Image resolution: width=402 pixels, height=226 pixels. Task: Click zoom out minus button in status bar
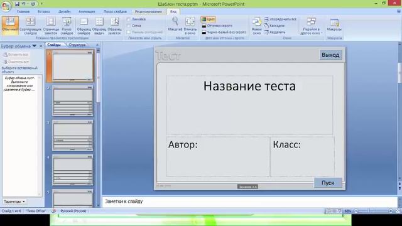pyautogui.click(x=356, y=211)
